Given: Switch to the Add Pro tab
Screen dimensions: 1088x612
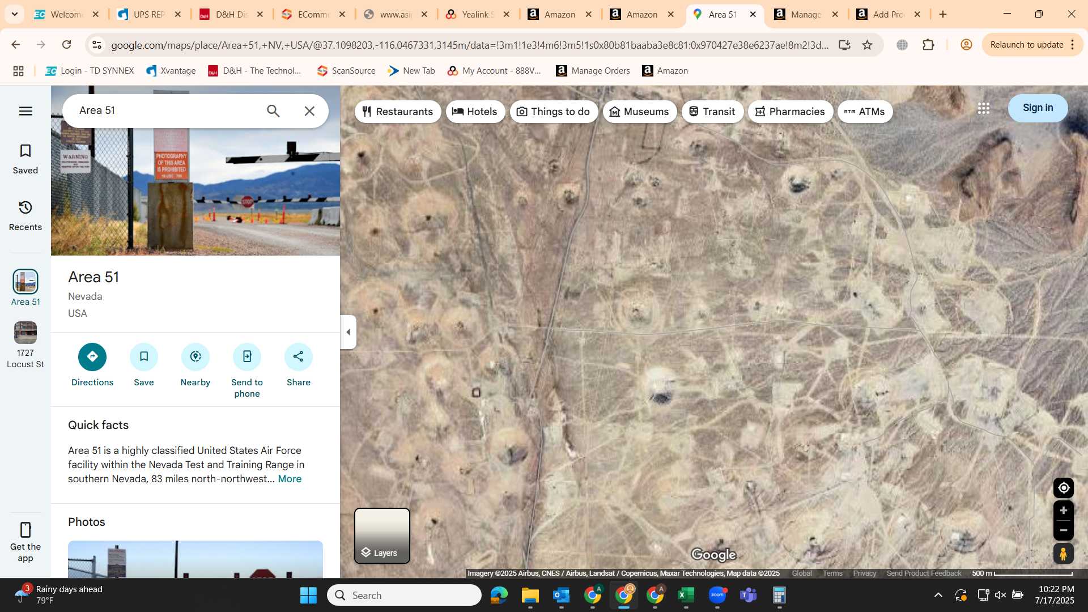Looking at the screenshot, I should click(x=889, y=14).
